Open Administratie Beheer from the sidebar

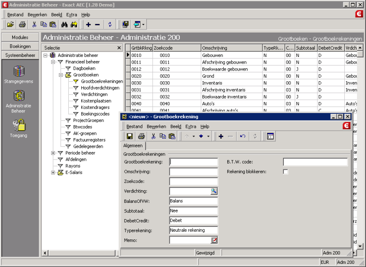pos(19,102)
